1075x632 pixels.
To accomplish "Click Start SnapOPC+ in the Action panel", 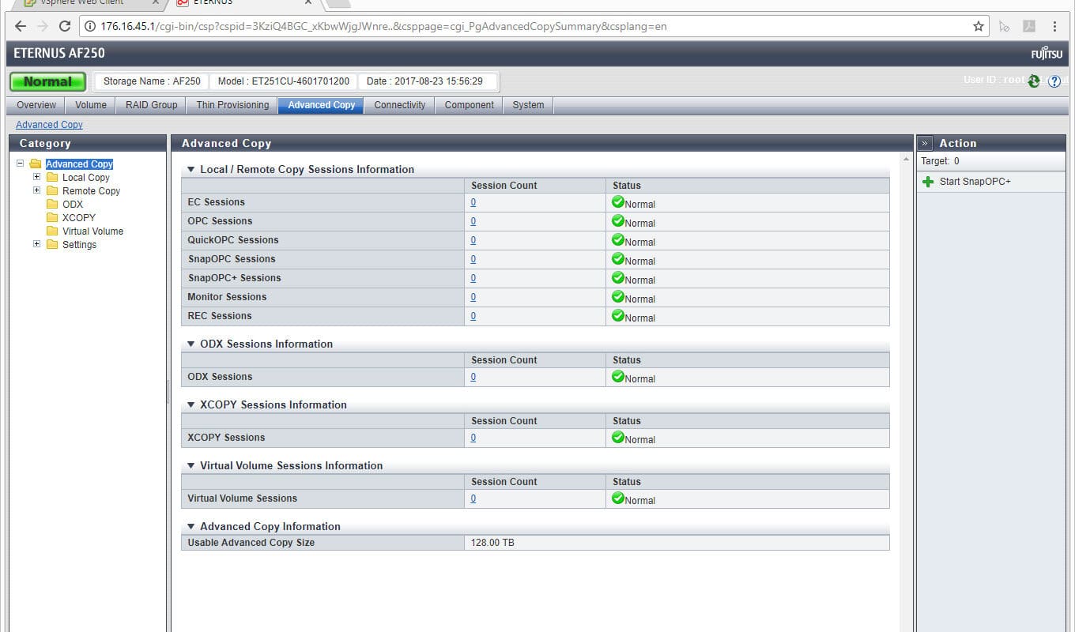I will pyautogui.click(x=975, y=182).
